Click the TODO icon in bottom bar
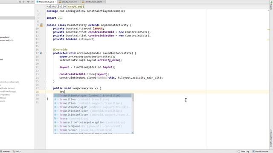Viewport: 273px width, 153px height. pos(14,151)
